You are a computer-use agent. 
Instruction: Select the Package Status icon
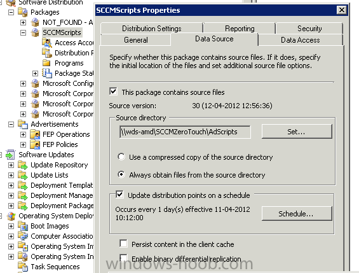47,73
